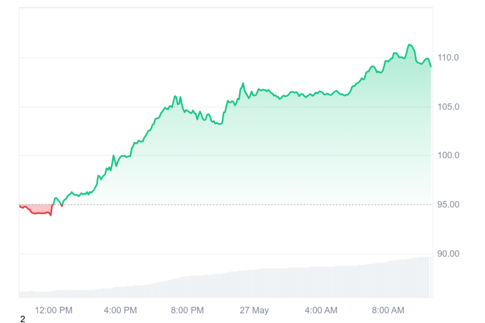The width and height of the screenshot is (485, 323).
Task: Select the 4:00 AM time label
Action: [x=321, y=310]
